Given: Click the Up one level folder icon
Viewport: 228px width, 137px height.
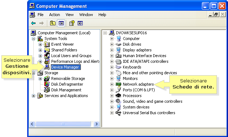Looking at the screenshot, I should point(53,23).
